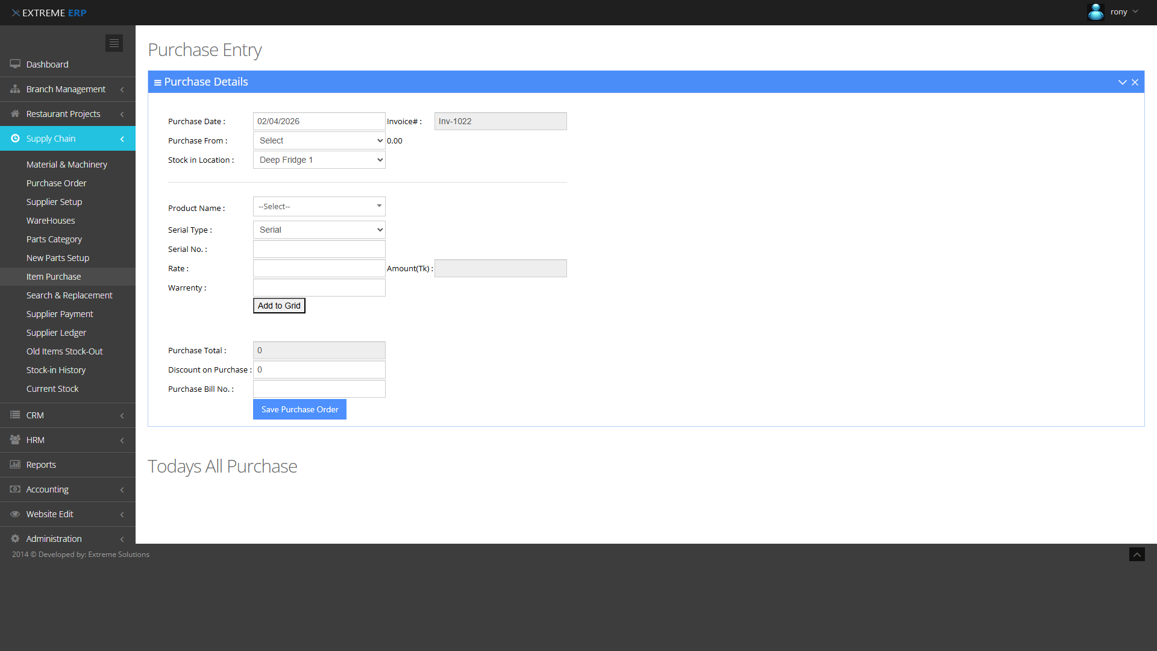Image resolution: width=1157 pixels, height=651 pixels.
Task: Click the CRM list icon
Action: [15, 415]
